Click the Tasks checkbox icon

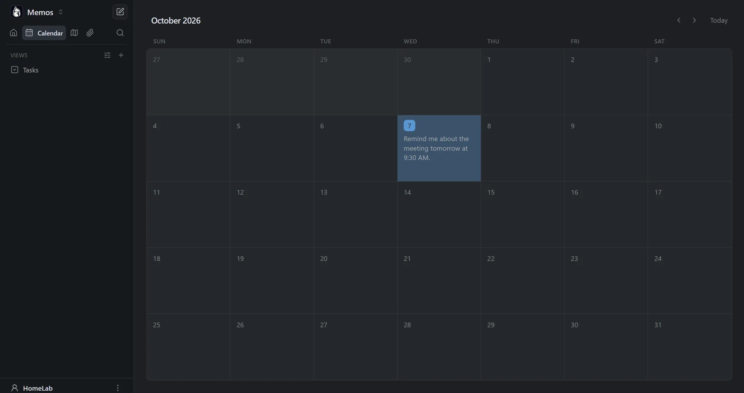15,70
